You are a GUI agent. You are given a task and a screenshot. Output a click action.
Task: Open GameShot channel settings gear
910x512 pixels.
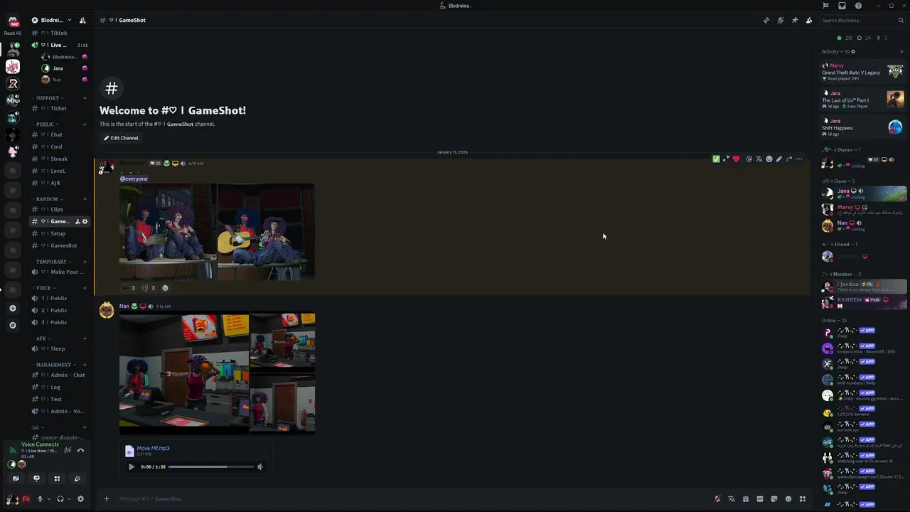click(85, 221)
